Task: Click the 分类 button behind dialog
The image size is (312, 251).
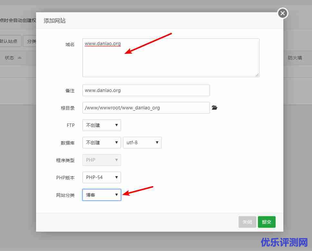Action: point(31,41)
